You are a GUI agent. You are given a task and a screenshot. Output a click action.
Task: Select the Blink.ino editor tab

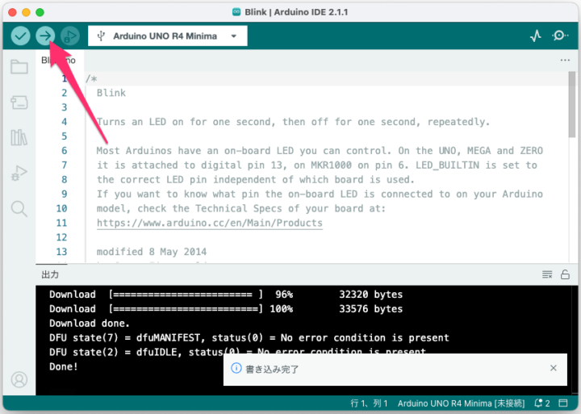(x=58, y=61)
